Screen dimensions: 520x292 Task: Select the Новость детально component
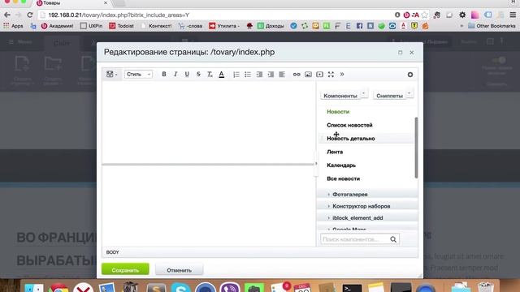pos(351,139)
